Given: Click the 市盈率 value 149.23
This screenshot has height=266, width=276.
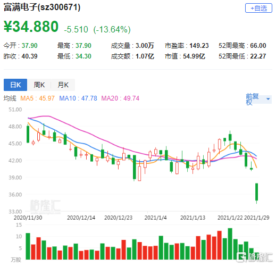Looking at the screenshot, I should click(x=199, y=46).
